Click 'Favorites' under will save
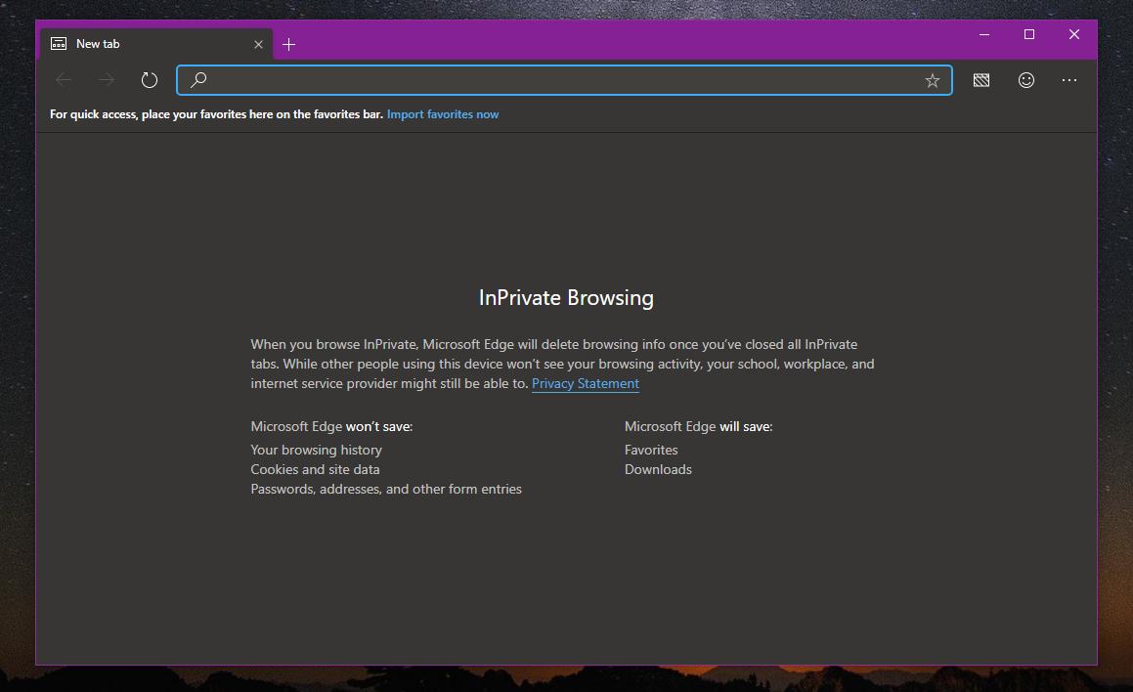The width and height of the screenshot is (1133, 692). [651, 450]
